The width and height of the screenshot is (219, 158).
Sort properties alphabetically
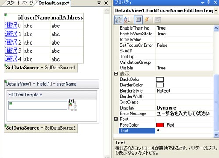pyautogui.click(x=127, y=20)
